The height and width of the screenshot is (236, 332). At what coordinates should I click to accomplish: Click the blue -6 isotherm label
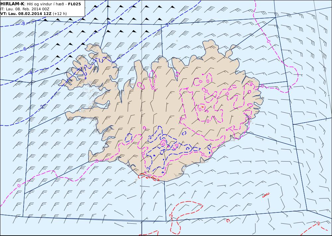[x=25, y=49]
